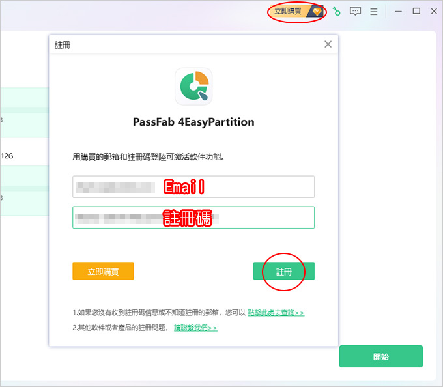The image size is (443, 387).
Task: Click the PassFab 4EasyPartition title text
Action: tap(193, 122)
